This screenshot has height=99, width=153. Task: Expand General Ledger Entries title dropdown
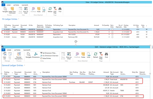click(25, 65)
